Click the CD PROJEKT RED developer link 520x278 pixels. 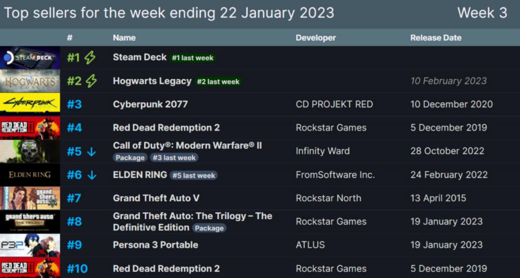334,104
